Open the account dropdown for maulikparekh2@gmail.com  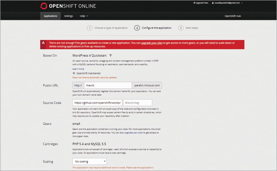click(x=228, y=3)
